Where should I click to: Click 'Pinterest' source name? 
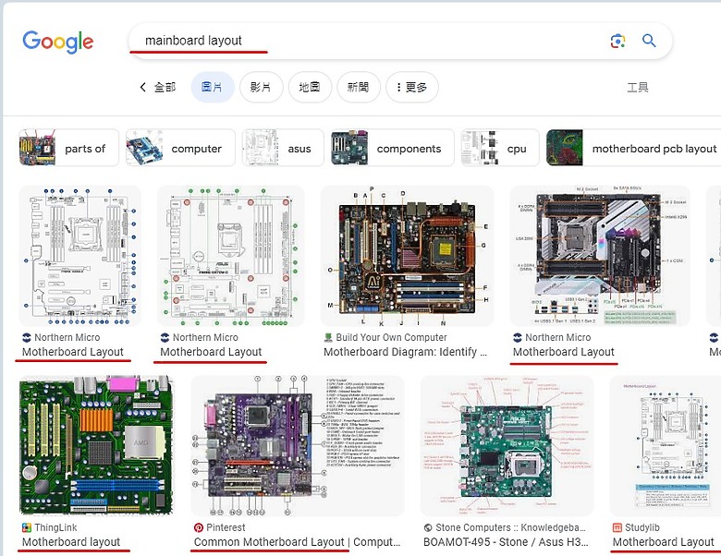tap(226, 527)
